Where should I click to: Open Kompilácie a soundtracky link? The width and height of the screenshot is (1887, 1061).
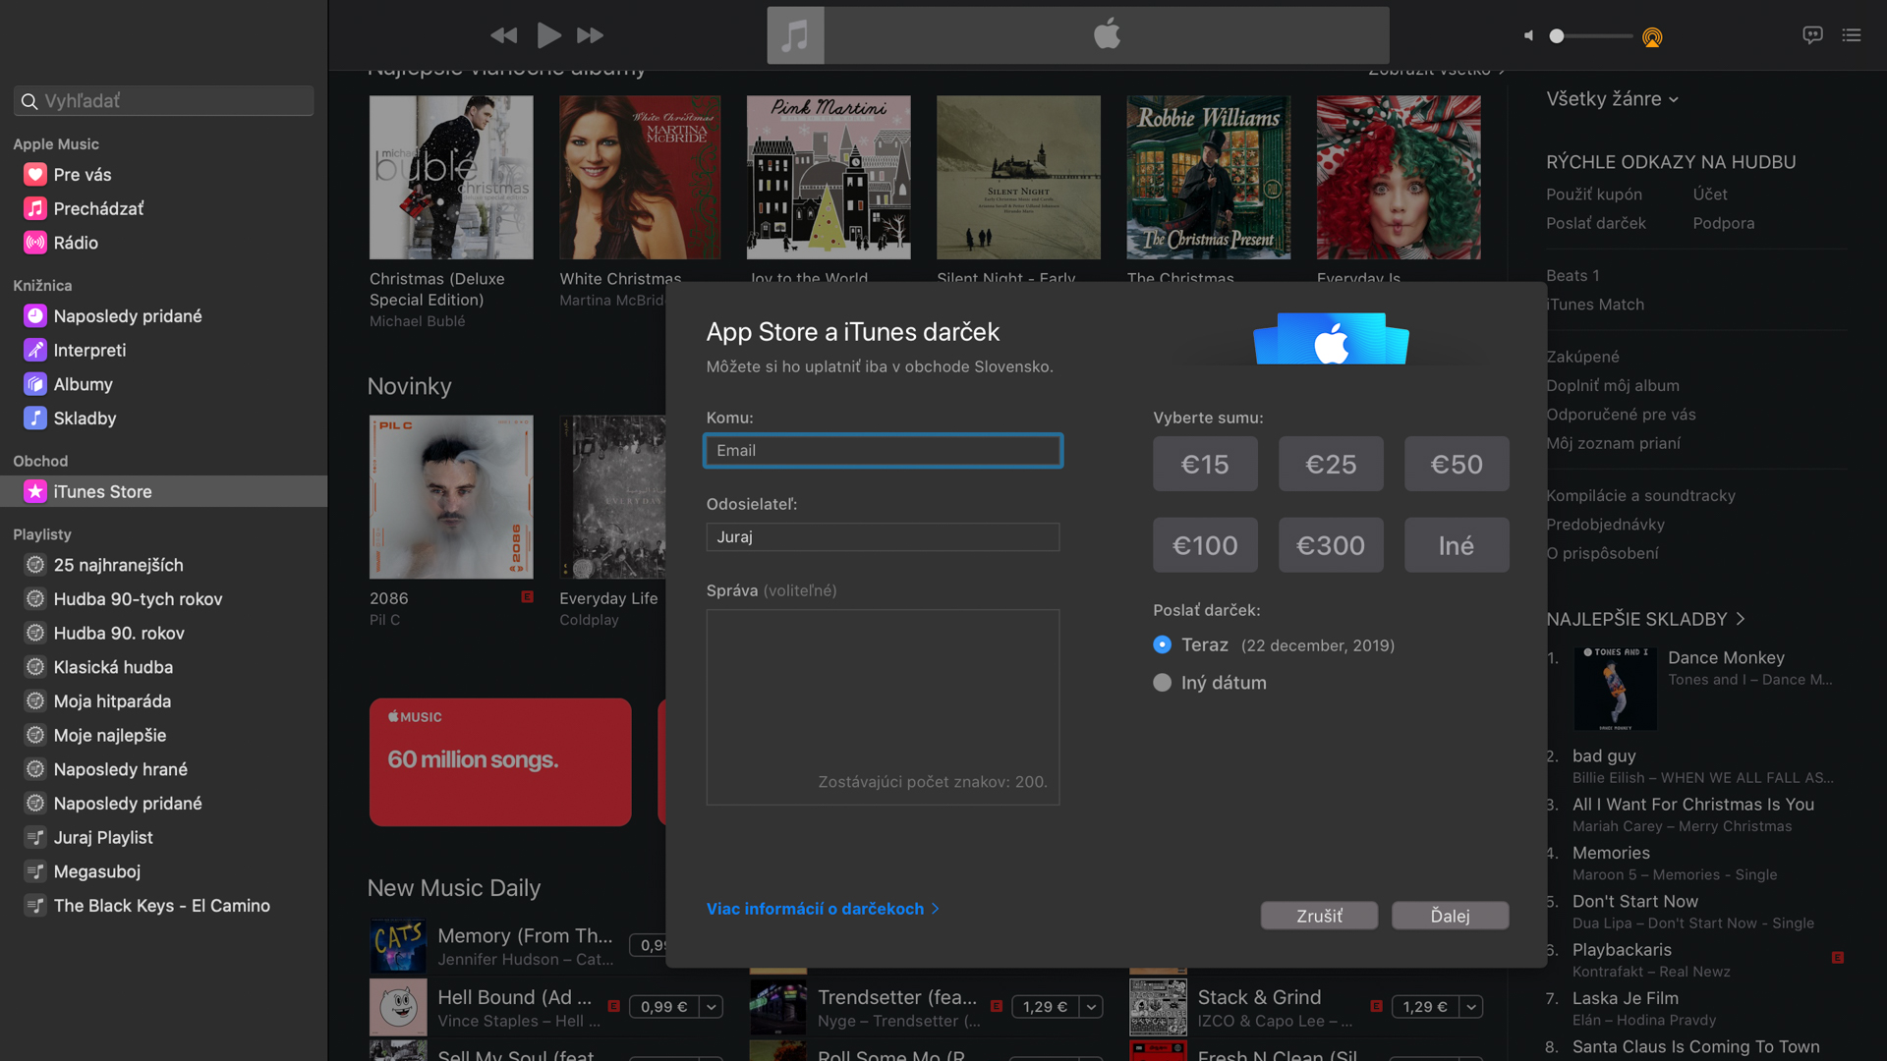pyautogui.click(x=1641, y=496)
